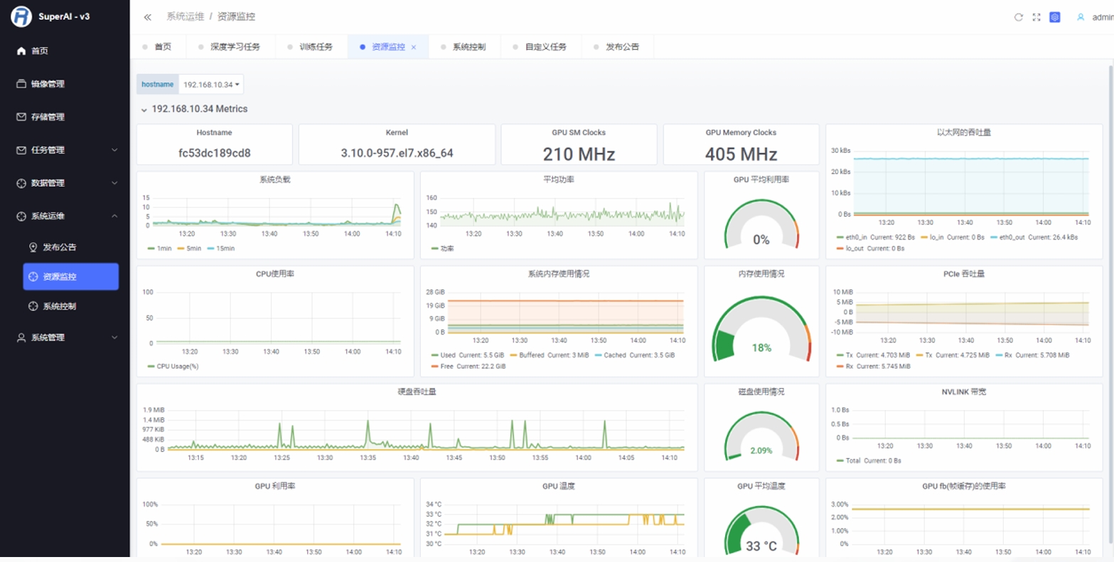The height and width of the screenshot is (562, 1114).
Task: Expand the 系统管理 sidebar menu
Action: 65,337
